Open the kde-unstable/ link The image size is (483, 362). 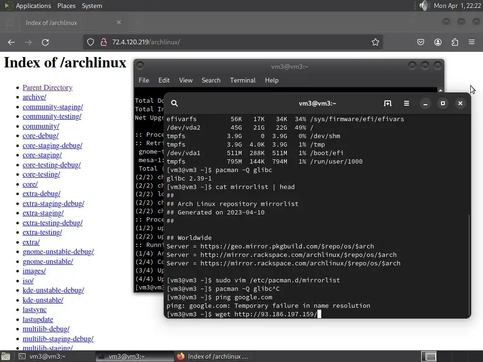(x=43, y=300)
